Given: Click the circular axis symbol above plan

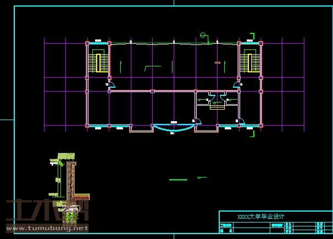Looking at the screenshot, I should click(203, 36).
